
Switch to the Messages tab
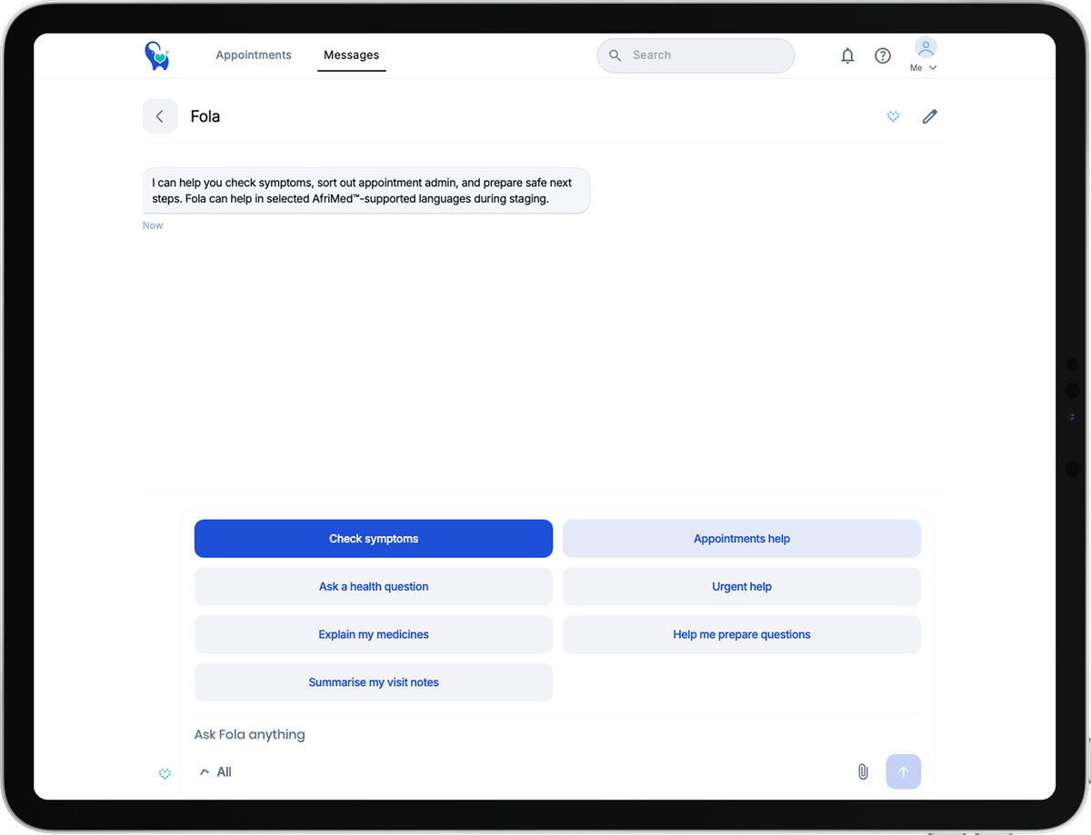pos(352,55)
